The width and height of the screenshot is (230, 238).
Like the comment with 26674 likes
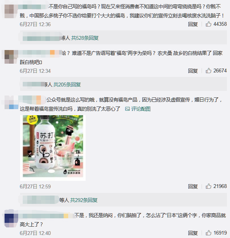(208, 70)
